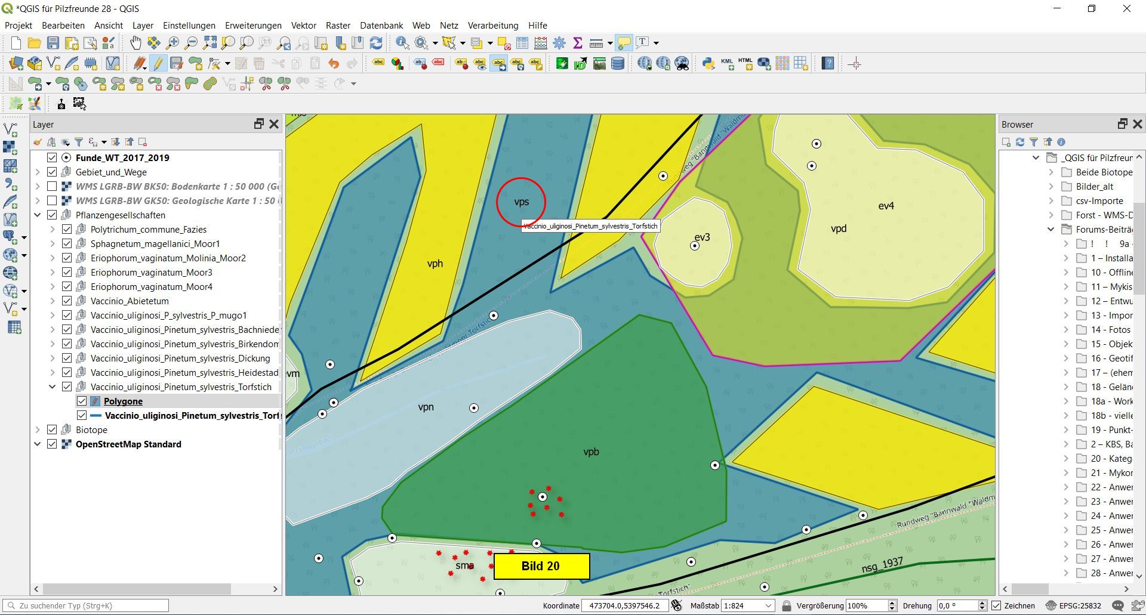The image size is (1146, 615).
Task: Enable the WMS Bodenkarte BK50 layer
Action: tap(52, 187)
